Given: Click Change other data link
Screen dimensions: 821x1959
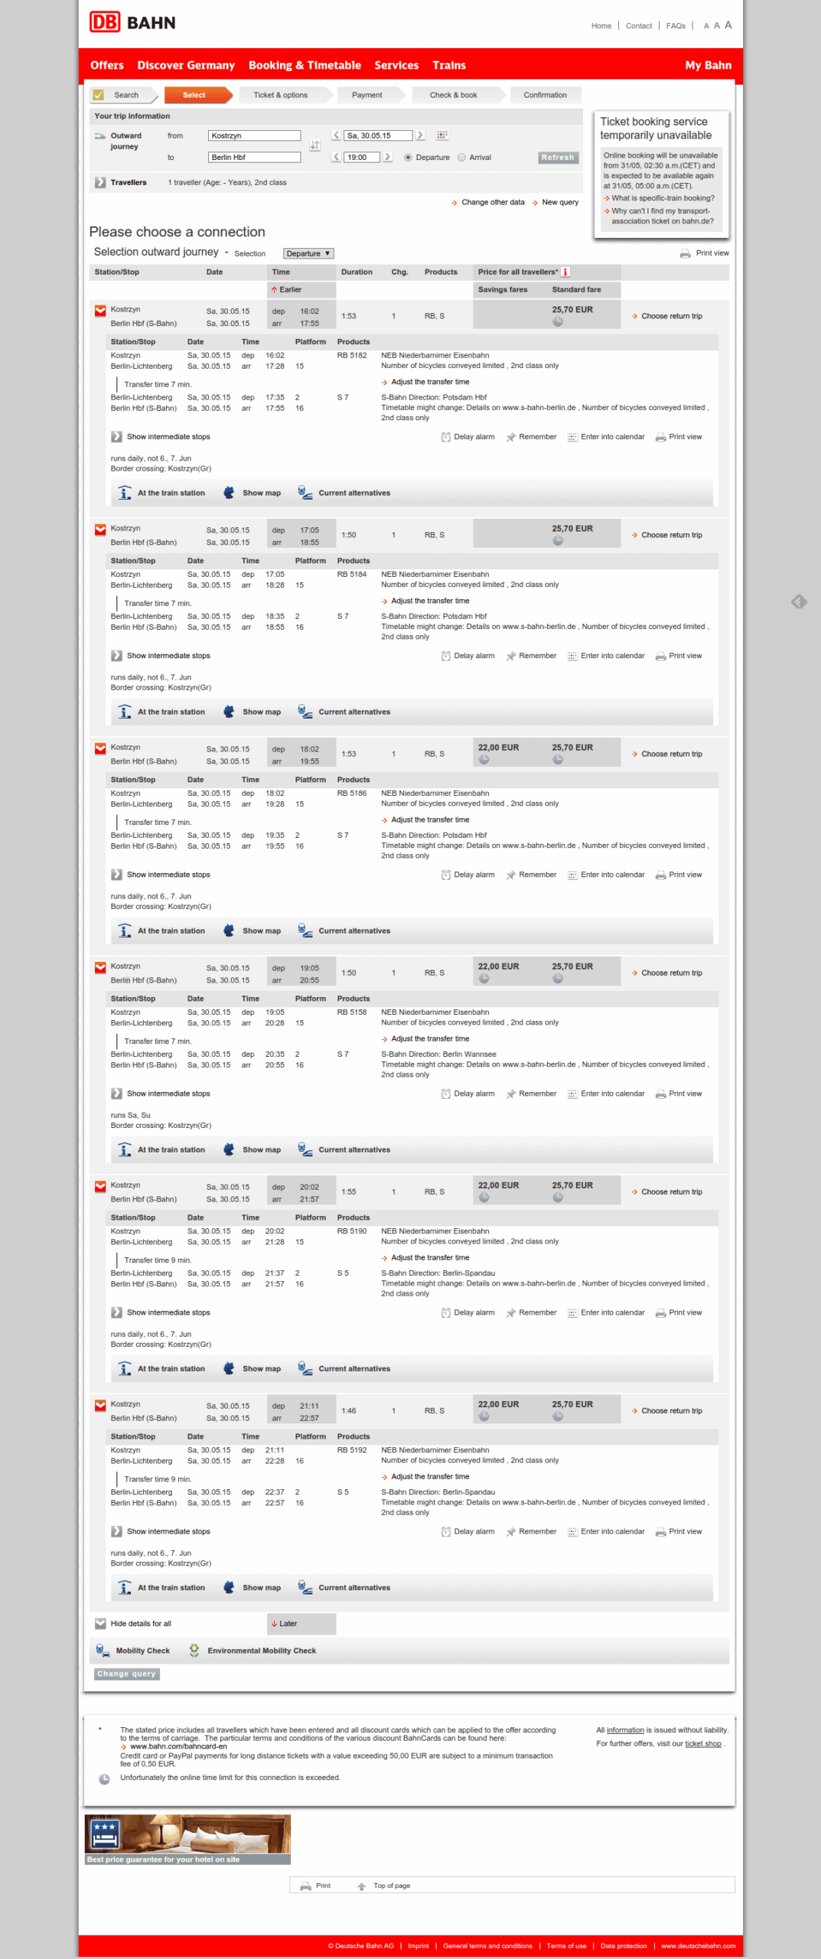Looking at the screenshot, I should coord(488,203).
